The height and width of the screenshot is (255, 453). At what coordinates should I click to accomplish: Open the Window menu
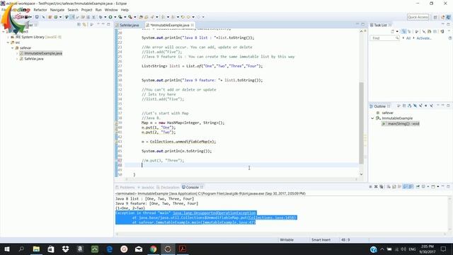111,10
